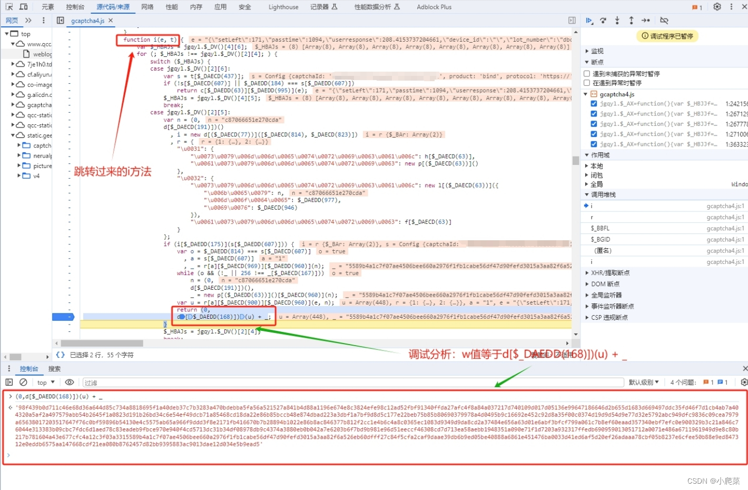This screenshot has height=490, width=748.
Task: Enable pause on uncaught exceptions checkbox
Action: pos(587,74)
